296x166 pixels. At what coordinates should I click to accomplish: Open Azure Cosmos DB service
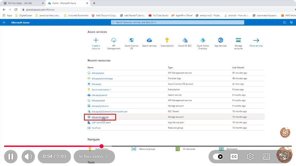point(132,44)
